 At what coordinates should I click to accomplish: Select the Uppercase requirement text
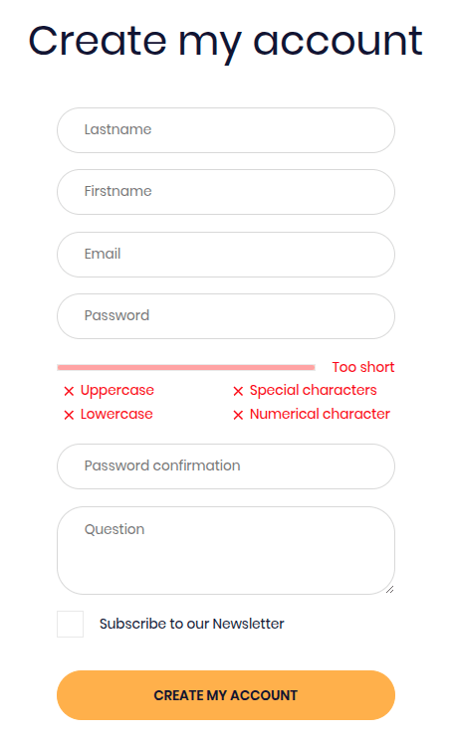(117, 391)
